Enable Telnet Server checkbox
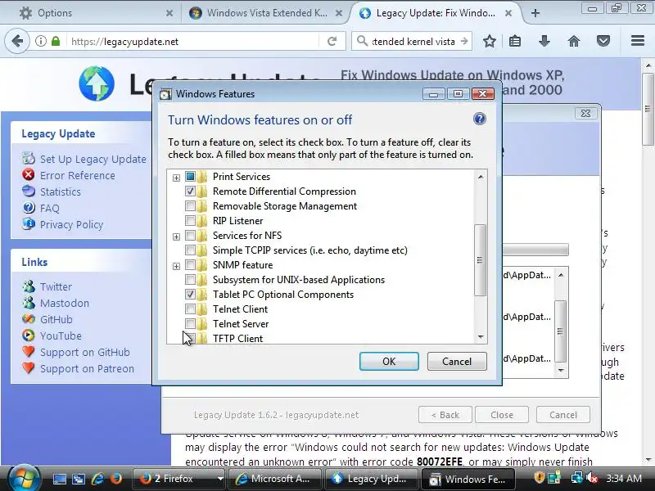The image size is (655, 491). point(190,323)
